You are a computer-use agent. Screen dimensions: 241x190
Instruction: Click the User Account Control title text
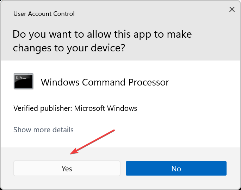pyautogui.click(x=44, y=14)
